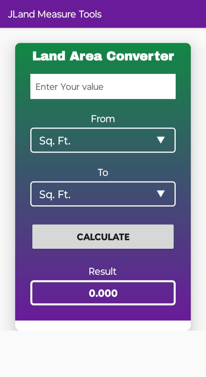This screenshot has width=206, height=377.
Task: Select the Sq. Ft. text in To selector
Action: point(55,194)
